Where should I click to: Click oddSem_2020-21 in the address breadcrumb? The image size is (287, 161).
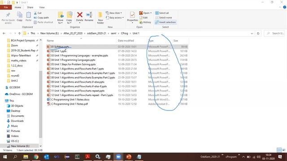(96, 34)
